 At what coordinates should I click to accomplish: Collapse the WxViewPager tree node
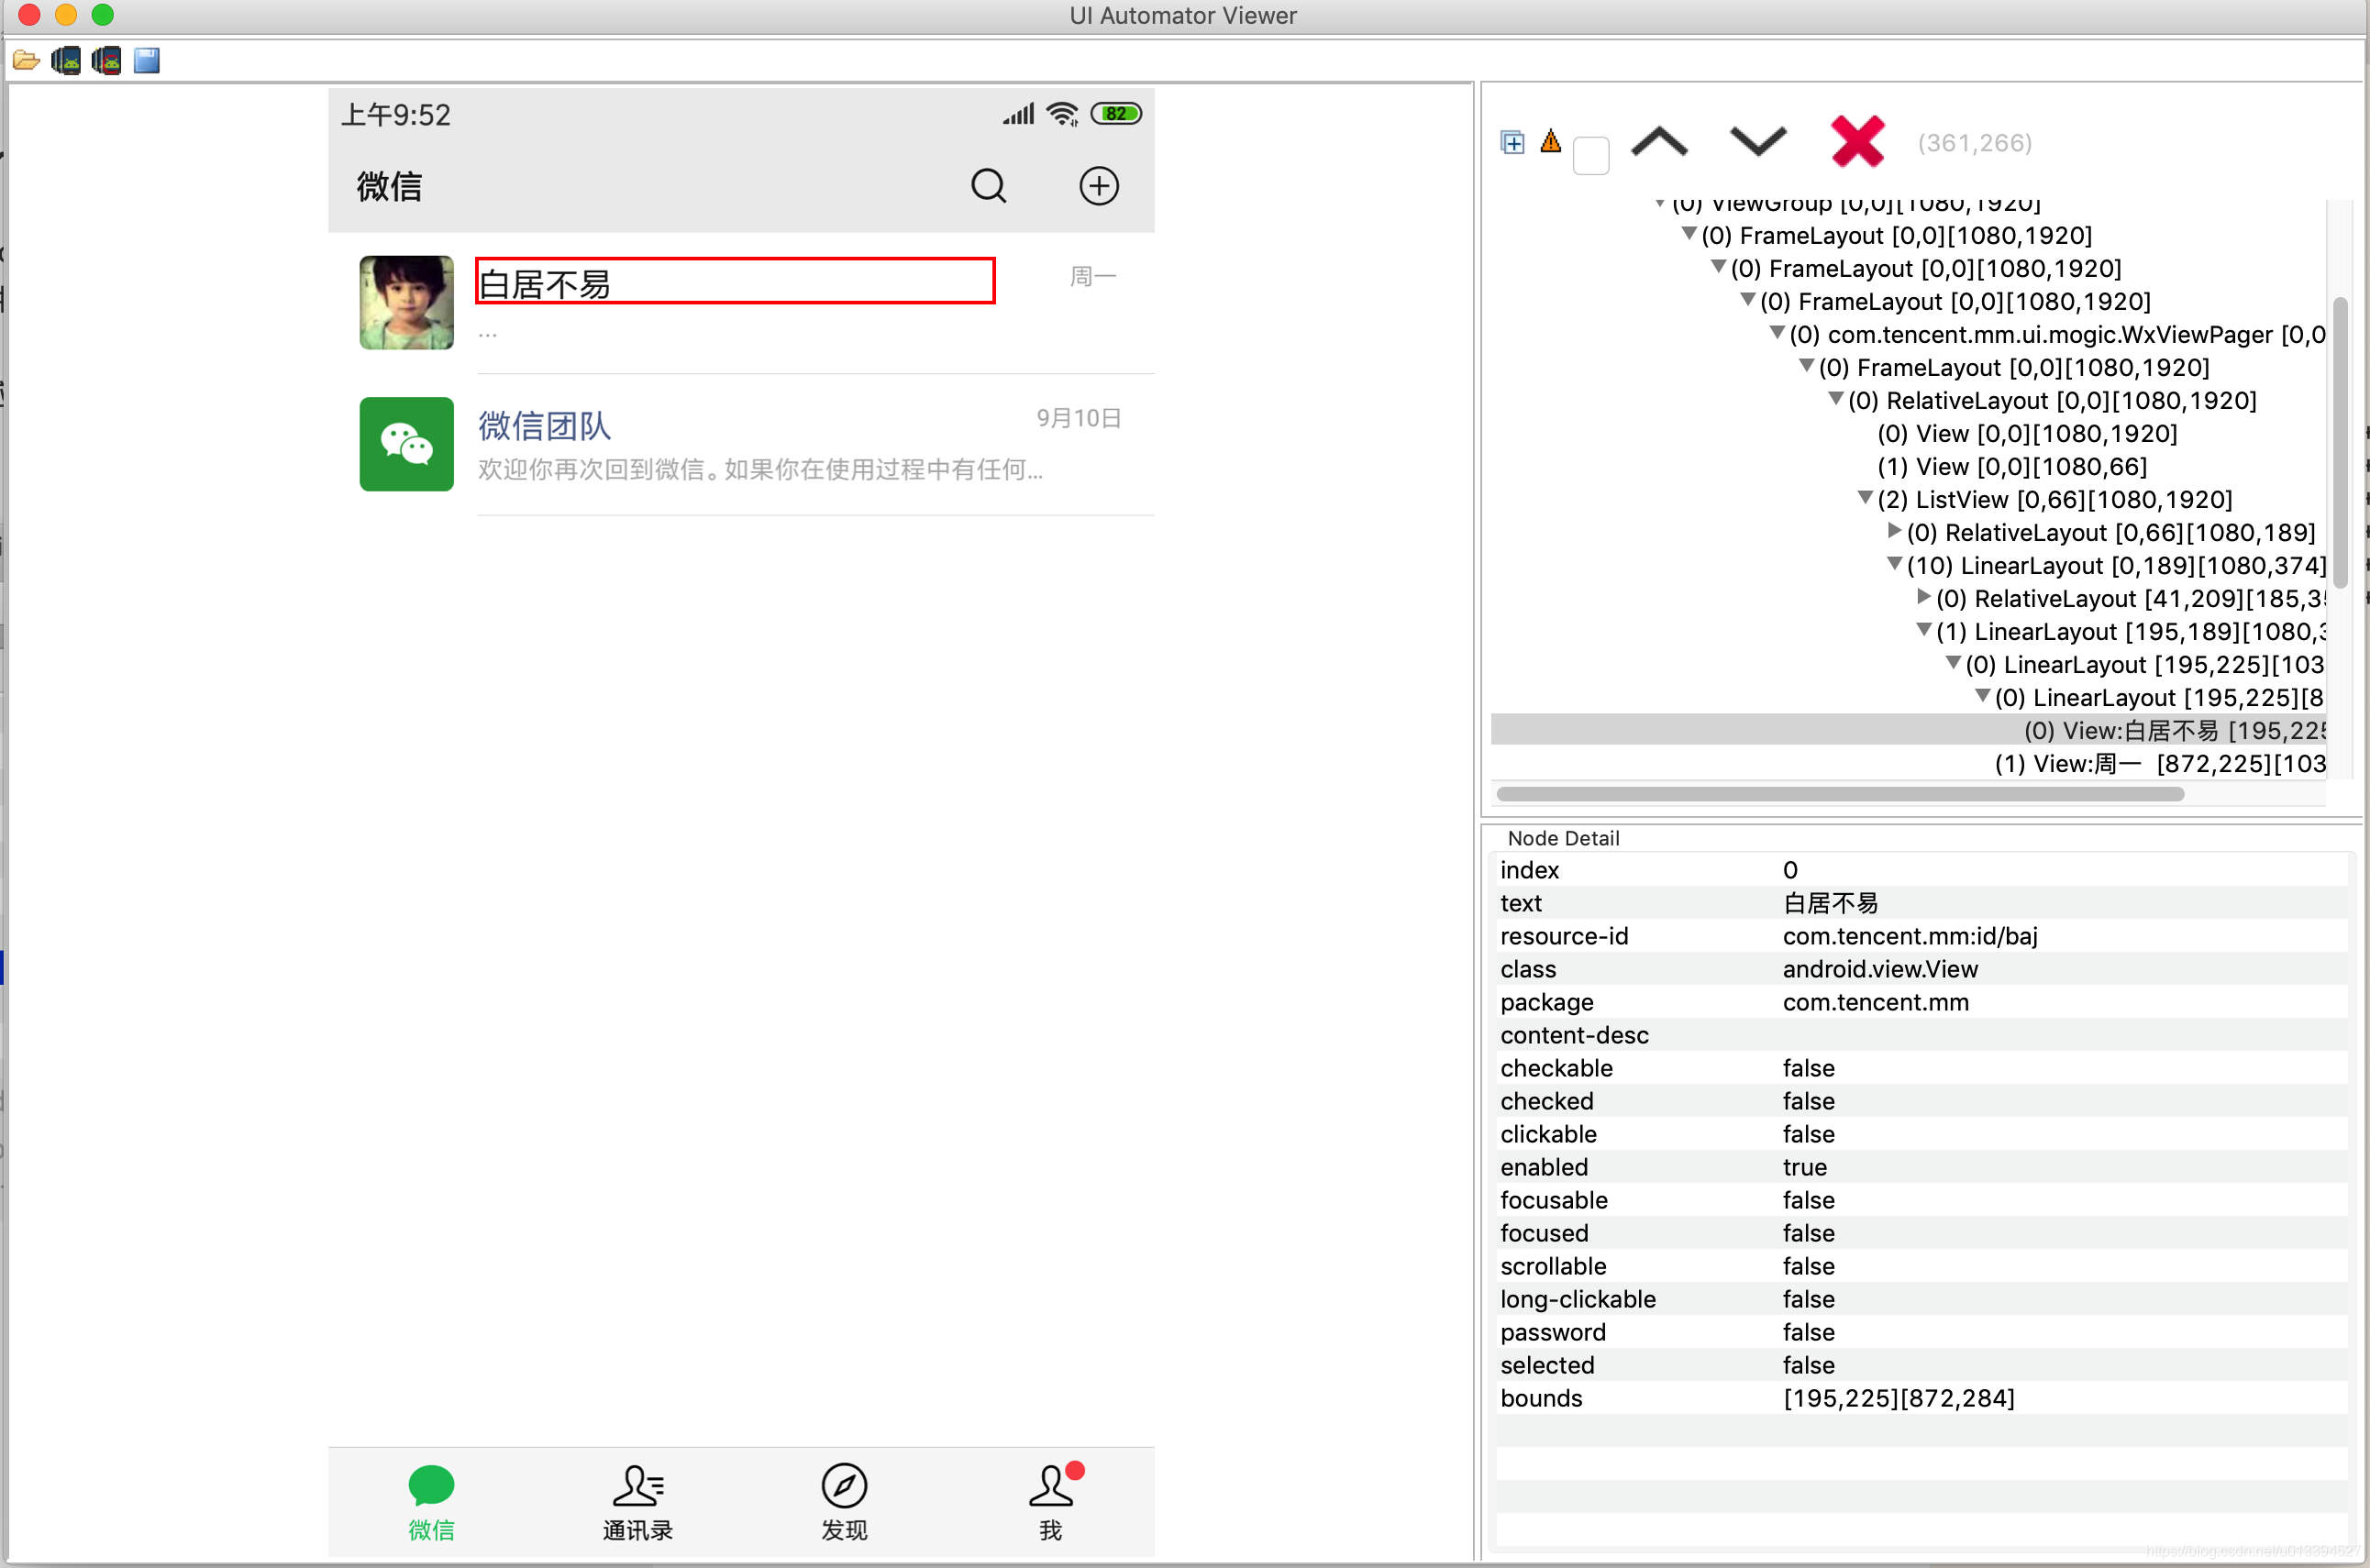click(x=1777, y=333)
